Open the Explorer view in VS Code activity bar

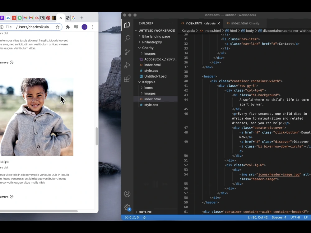(x=127, y=25)
